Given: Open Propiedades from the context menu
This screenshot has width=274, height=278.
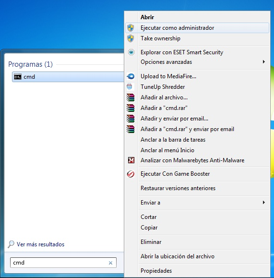Looking at the screenshot, I should pyautogui.click(x=197, y=271).
